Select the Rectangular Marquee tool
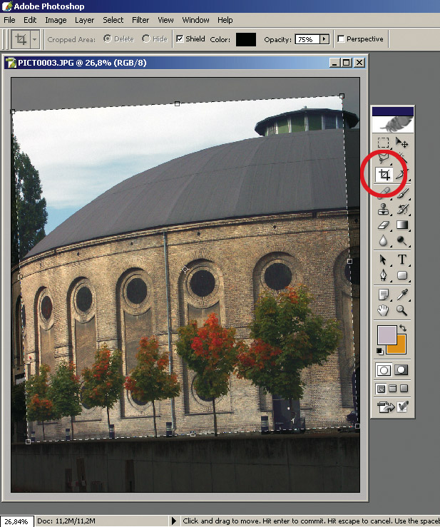Screen dimensions: 440x527 click(383, 143)
